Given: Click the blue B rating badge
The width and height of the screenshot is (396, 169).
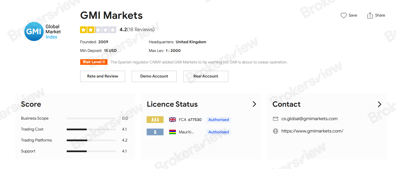Looking at the screenshot, I should 155,132.
